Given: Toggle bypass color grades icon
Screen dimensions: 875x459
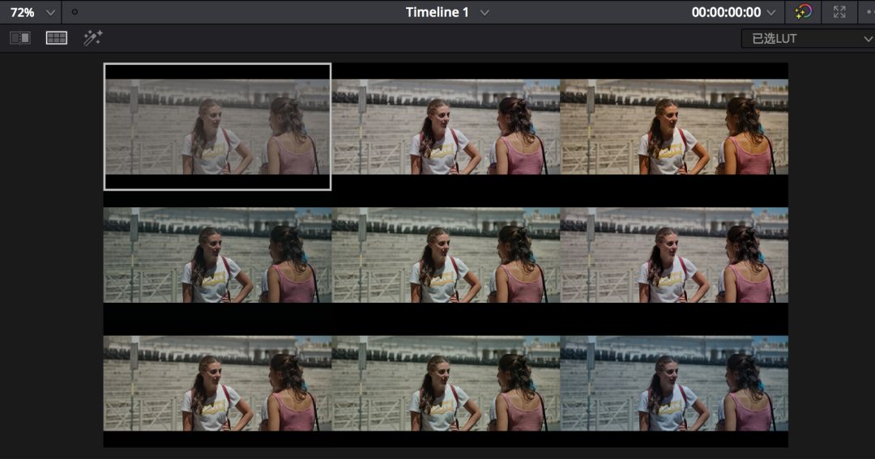Looking at the screenshot, I should pos(803,11).
